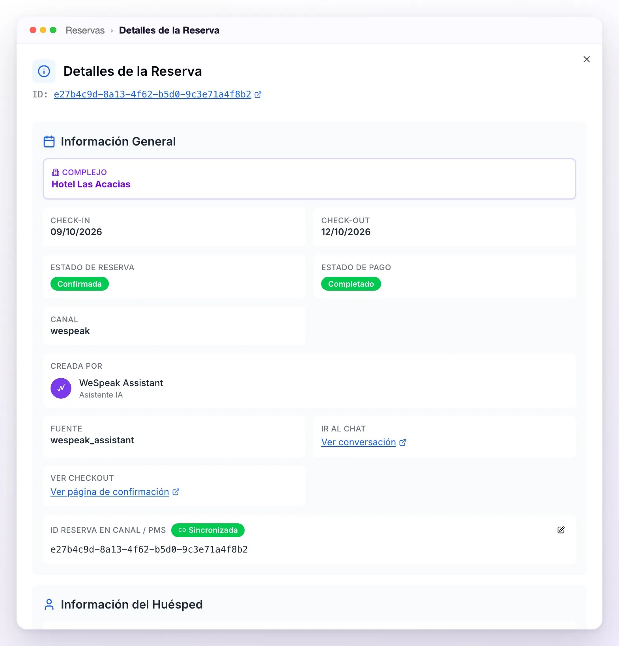619x646 pixels.
Task: Go back to Reservas breadcrumb
Action: pos(85,30)
